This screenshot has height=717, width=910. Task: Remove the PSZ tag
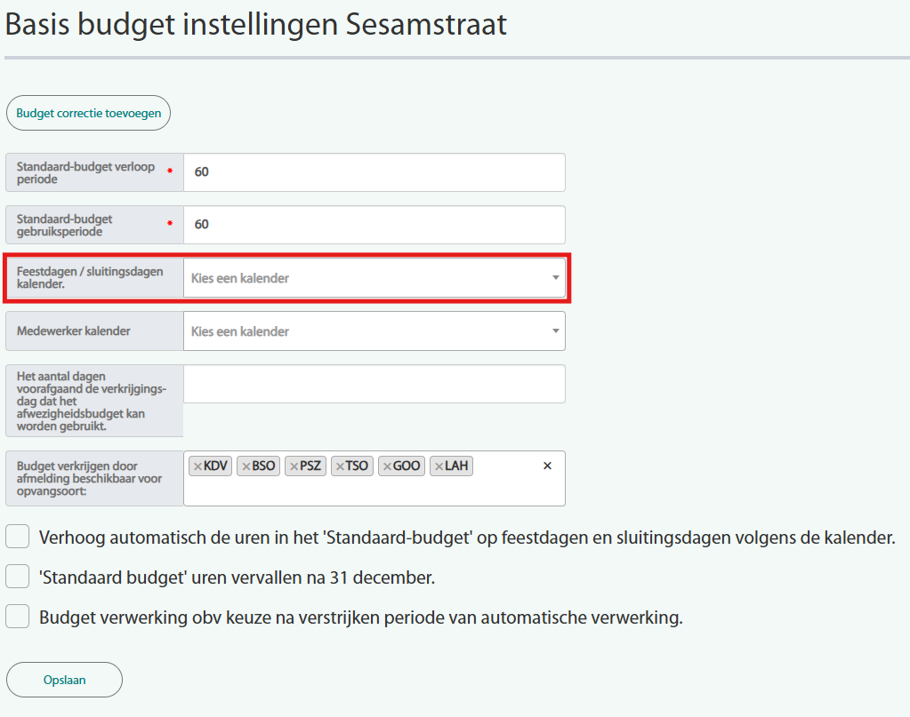[x=294, y=466]
